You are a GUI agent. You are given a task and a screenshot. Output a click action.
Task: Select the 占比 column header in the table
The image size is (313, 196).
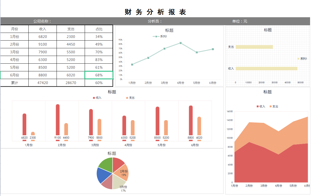[x=98, y=29]
